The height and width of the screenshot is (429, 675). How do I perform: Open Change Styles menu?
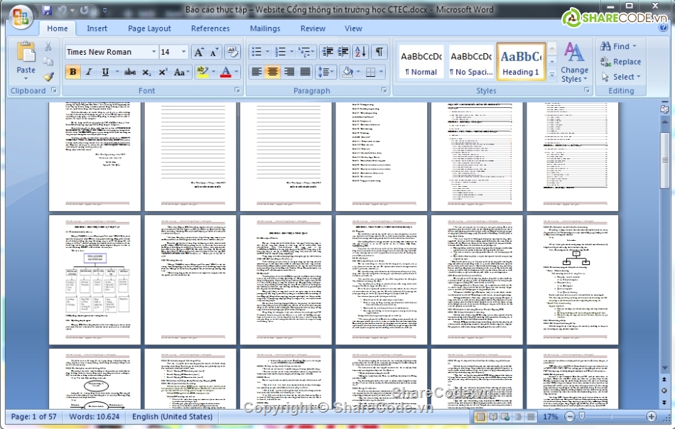[x=574, y=63]
